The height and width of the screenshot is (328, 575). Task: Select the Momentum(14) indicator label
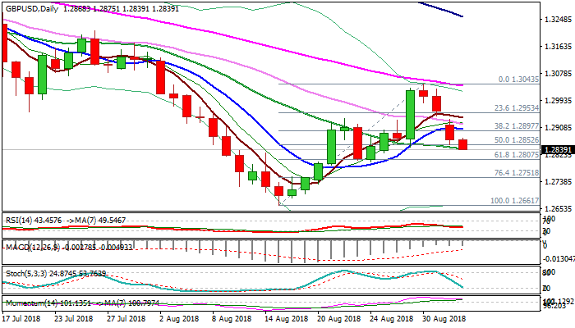pos(29,301)
